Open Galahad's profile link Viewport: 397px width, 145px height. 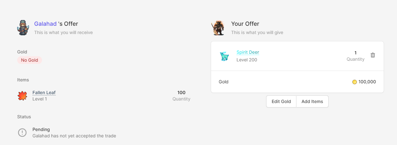point(45,24)
